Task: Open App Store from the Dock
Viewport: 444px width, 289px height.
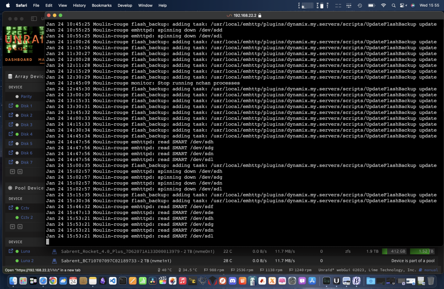Action: click(x=312, y=281)
